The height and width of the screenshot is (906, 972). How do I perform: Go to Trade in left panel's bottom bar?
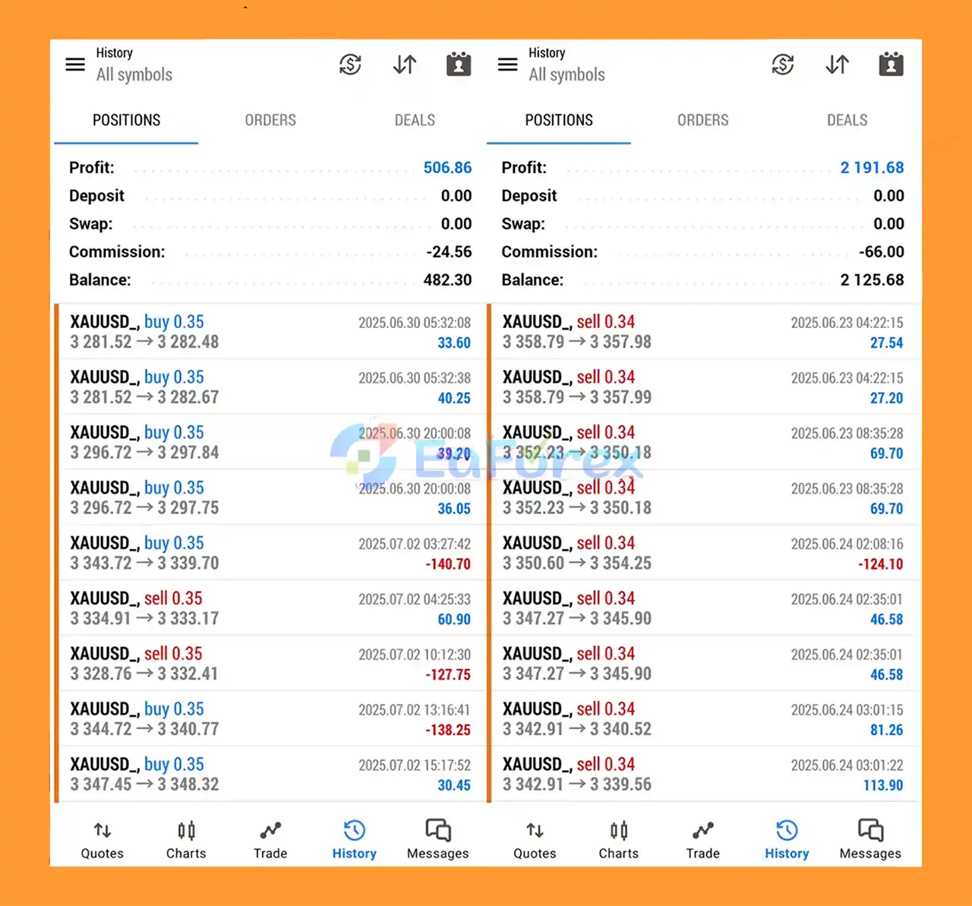tap(270, 840)
